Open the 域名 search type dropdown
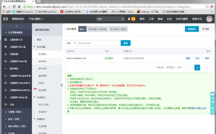 tap(70, 43)
